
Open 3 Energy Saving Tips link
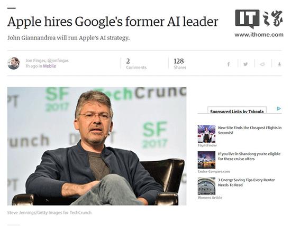[246, 182]
